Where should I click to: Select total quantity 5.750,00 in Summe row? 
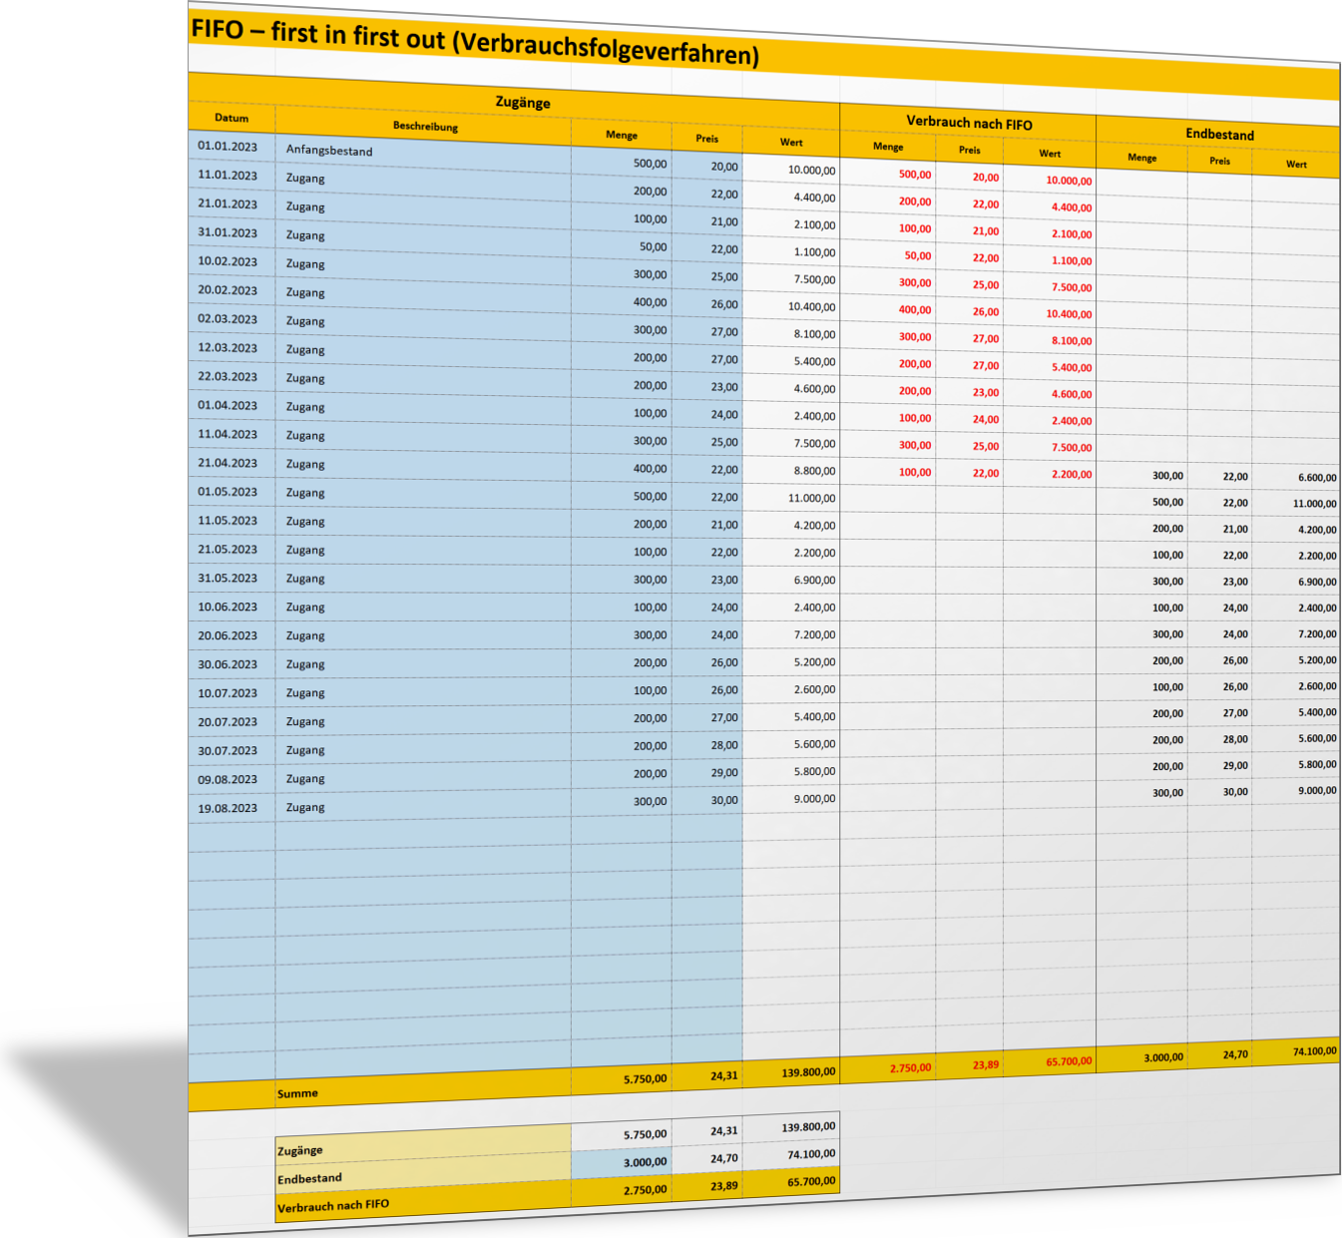(645, 1079)
